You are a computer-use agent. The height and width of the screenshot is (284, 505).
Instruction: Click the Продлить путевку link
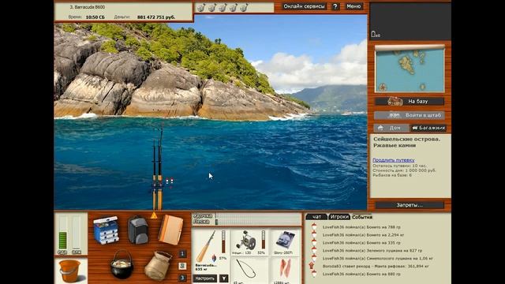[393, 160]
